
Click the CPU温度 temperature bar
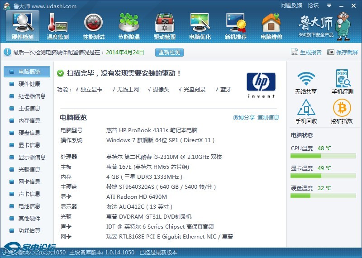(323, 156)
